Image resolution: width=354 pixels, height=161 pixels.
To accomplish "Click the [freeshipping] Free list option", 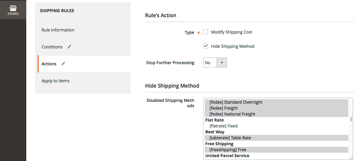I will point(228,150).
